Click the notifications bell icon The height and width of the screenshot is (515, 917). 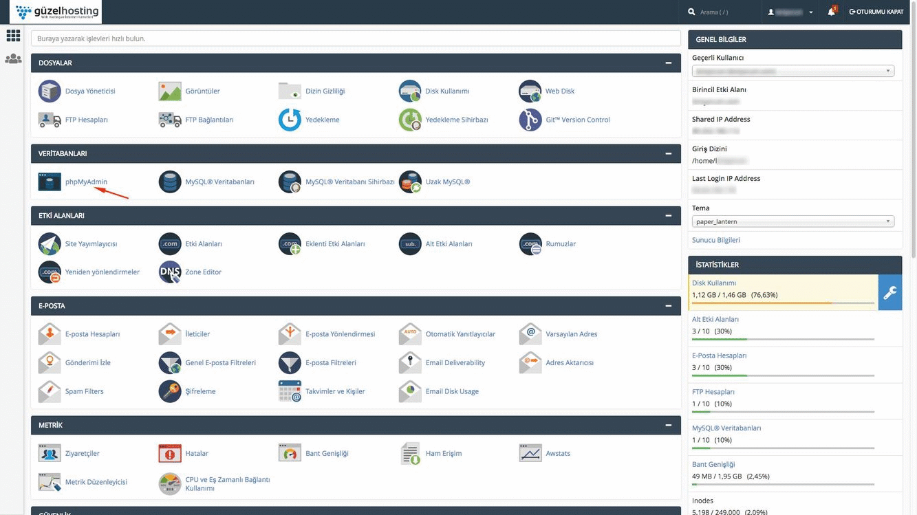click(832, 12)
